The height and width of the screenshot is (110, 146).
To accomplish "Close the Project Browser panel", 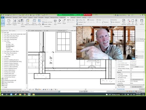I will tap(27, 31).
